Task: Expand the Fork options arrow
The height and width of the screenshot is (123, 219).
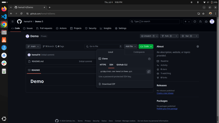Action: [176, 36]
